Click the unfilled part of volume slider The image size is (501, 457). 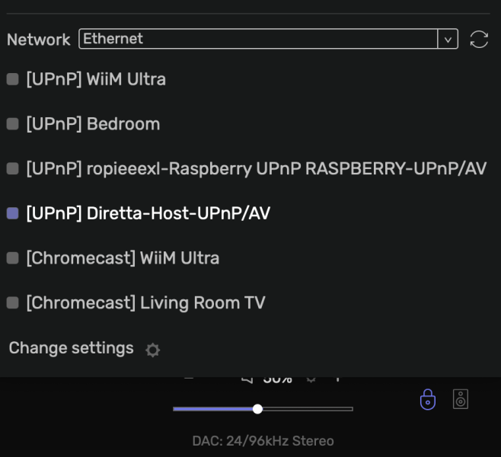point(306,409)
